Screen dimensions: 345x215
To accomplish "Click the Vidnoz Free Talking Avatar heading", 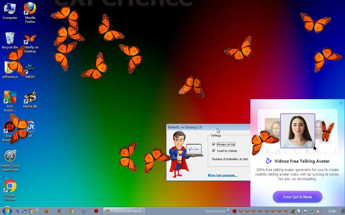I will tap(302, 161).
